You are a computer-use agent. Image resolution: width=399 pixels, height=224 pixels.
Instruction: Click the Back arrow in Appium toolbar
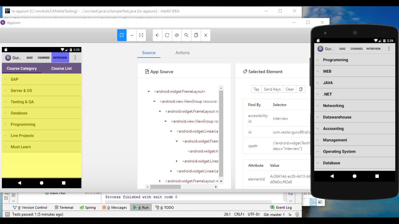(x=157, y=35)
